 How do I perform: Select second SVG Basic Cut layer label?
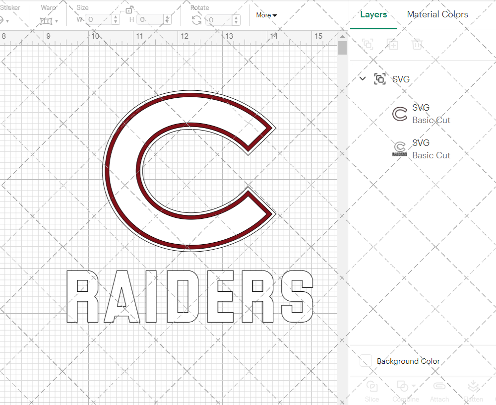[x=431, y=149]
